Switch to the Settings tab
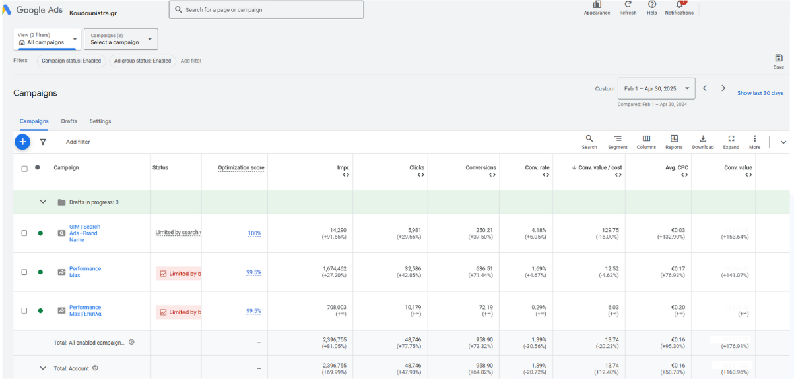 [100, 121]
